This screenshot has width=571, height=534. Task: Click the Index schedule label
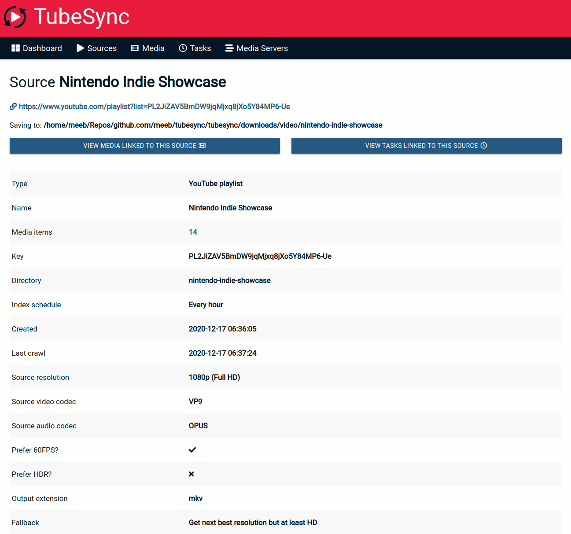(x=37, y=305)
